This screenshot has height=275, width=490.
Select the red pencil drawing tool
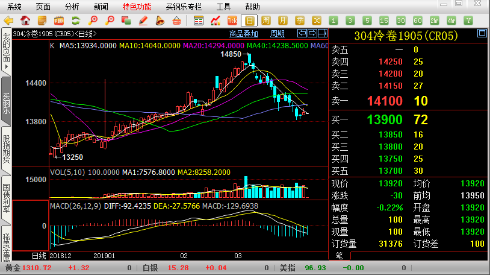[143, 21]
